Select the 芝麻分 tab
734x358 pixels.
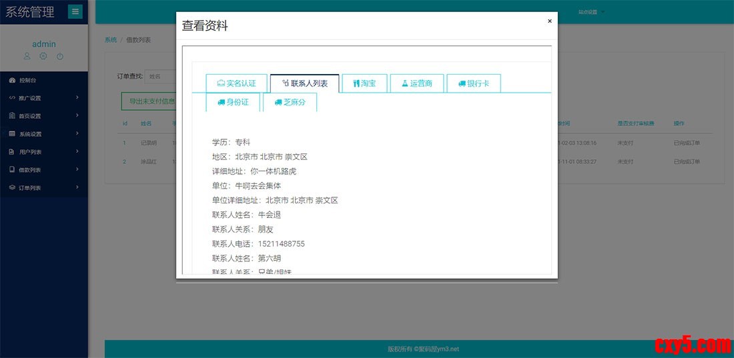click(290, 102)
